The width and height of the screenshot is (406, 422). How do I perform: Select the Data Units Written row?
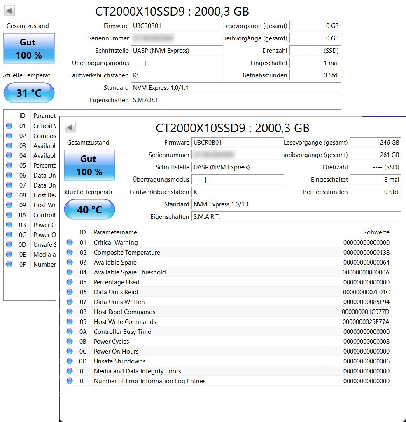click(206, 302)
